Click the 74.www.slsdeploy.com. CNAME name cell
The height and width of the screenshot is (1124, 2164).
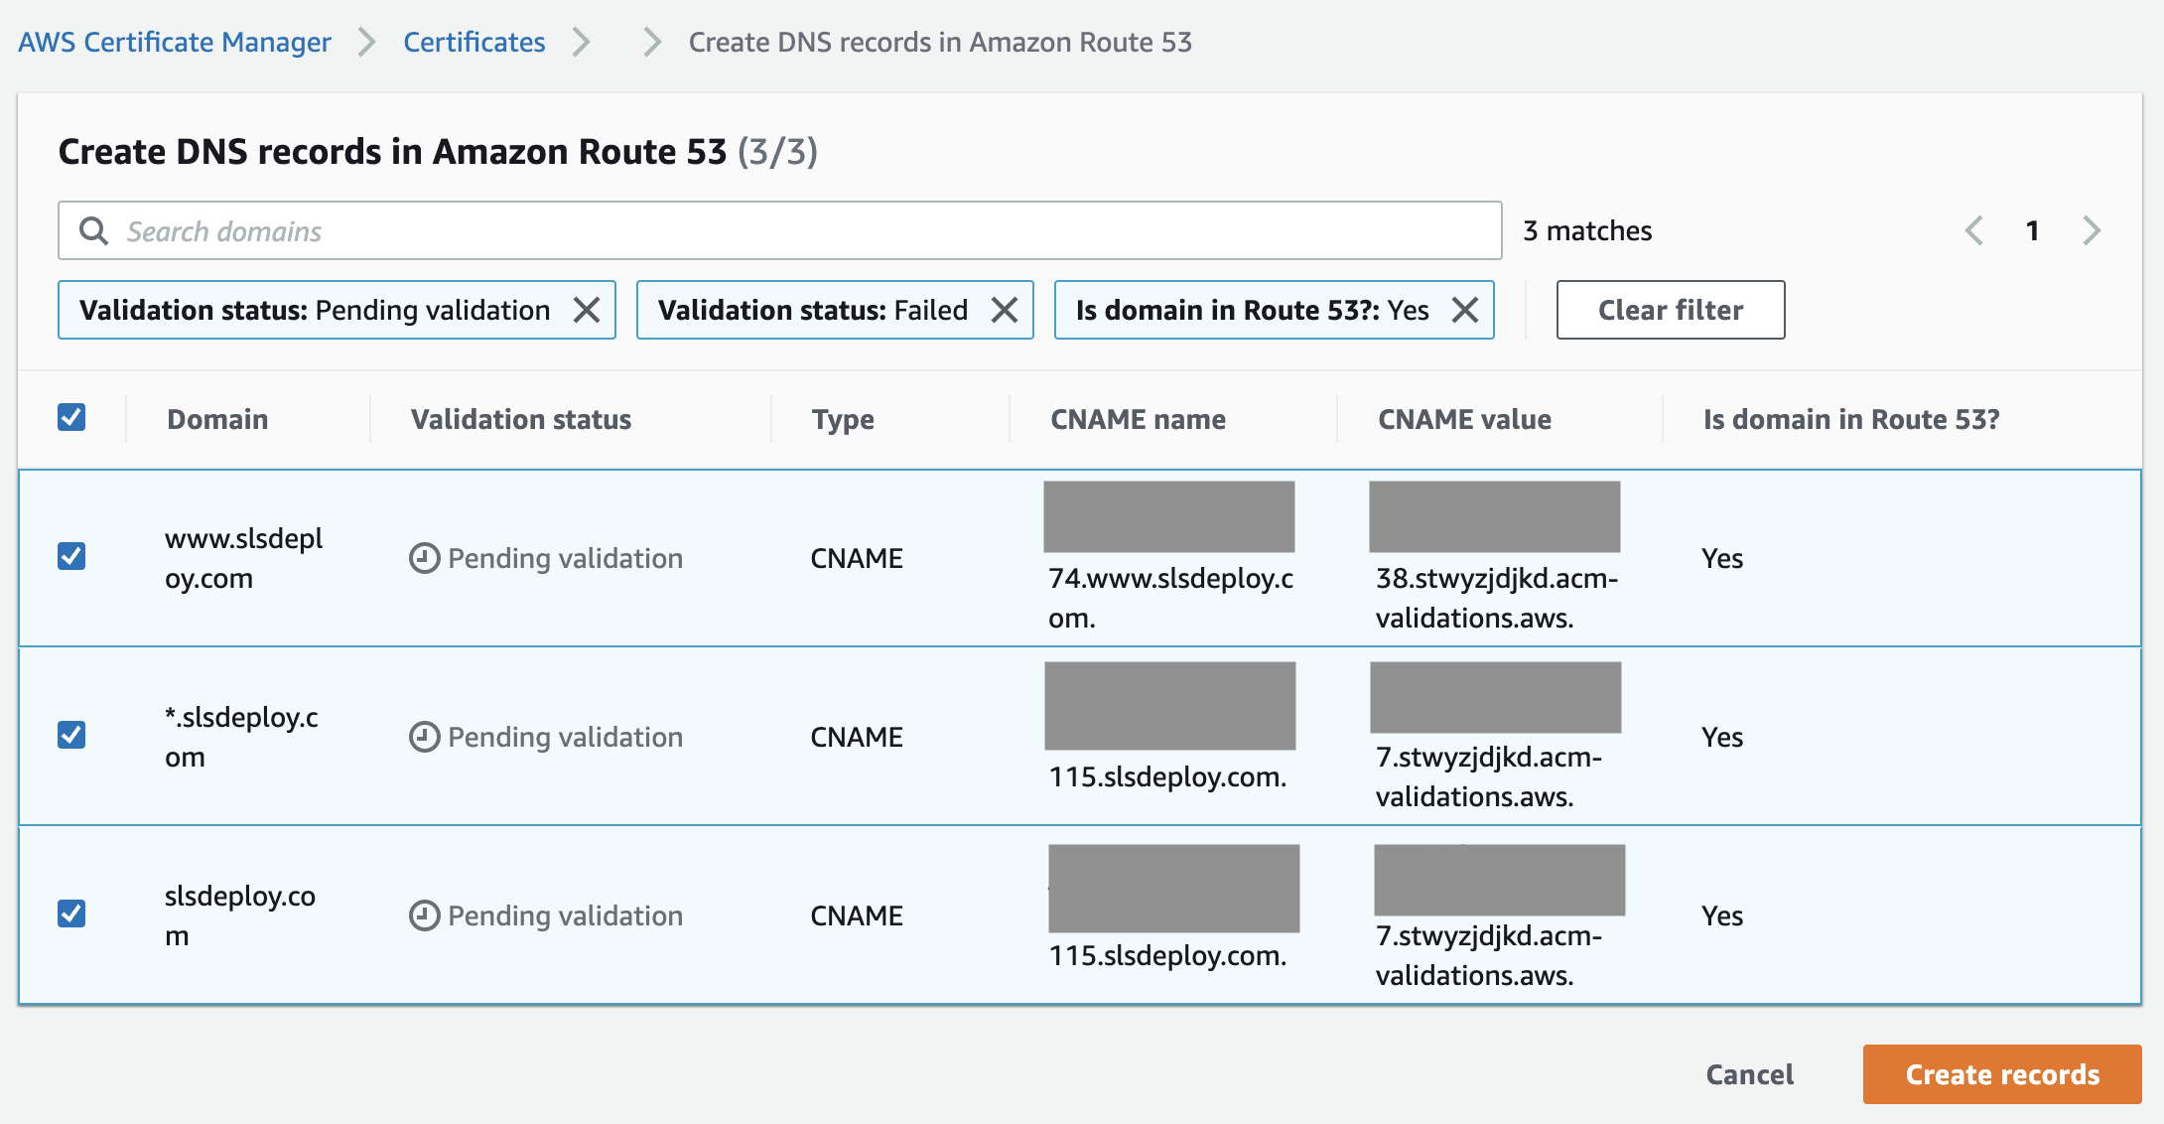click(1170, 598)
